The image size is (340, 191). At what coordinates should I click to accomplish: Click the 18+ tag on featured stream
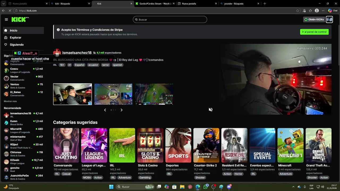point(62,65)
